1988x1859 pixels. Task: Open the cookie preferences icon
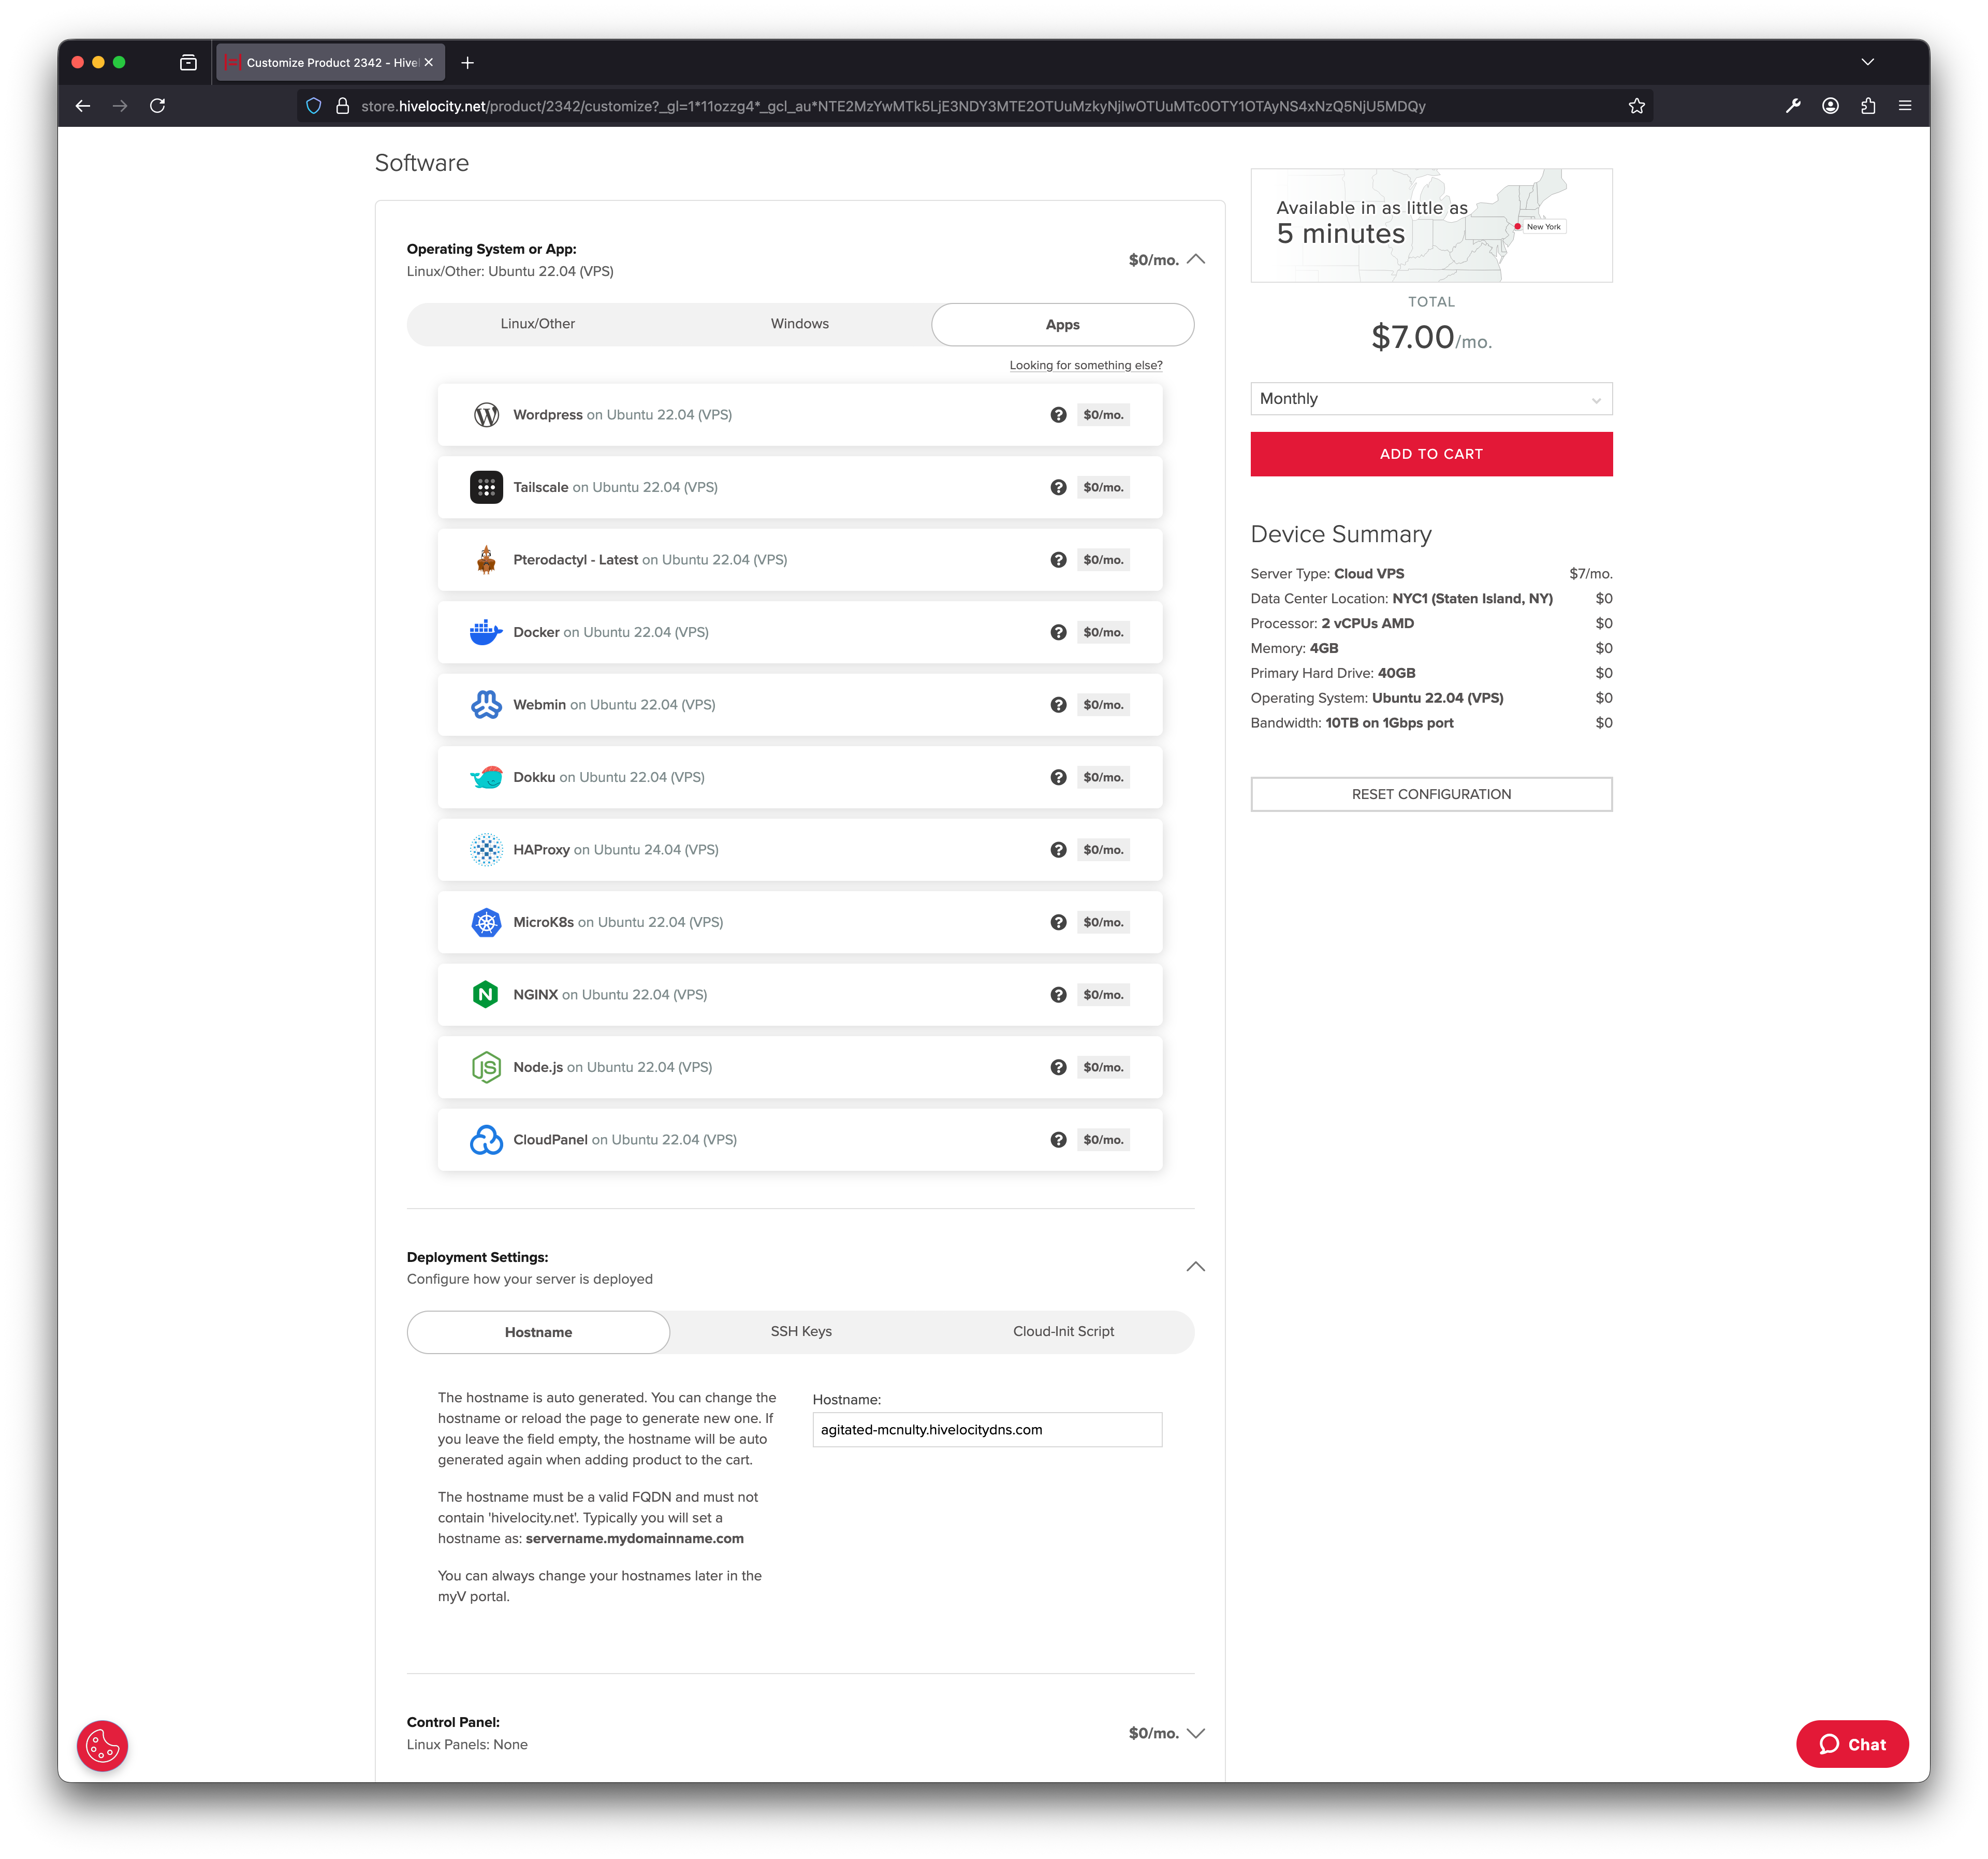click(102, 1746)
